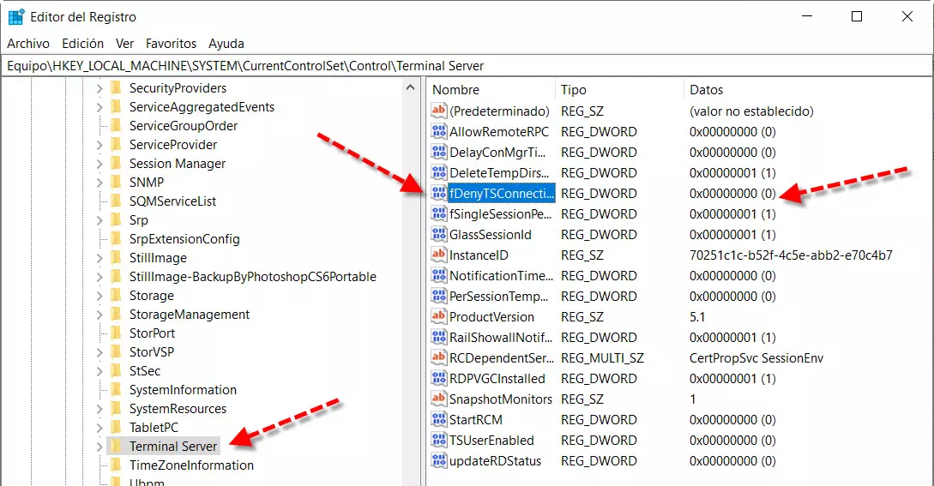Click the StartRCM DWORD icon

(439, 419)
